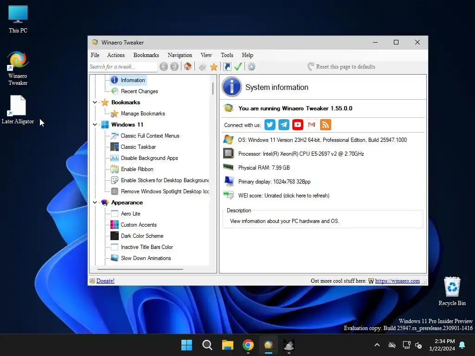The height and width of the screenshot is (356, 475).
Task: Select the This PC desktop icon
Action: [x=18, y=19]
